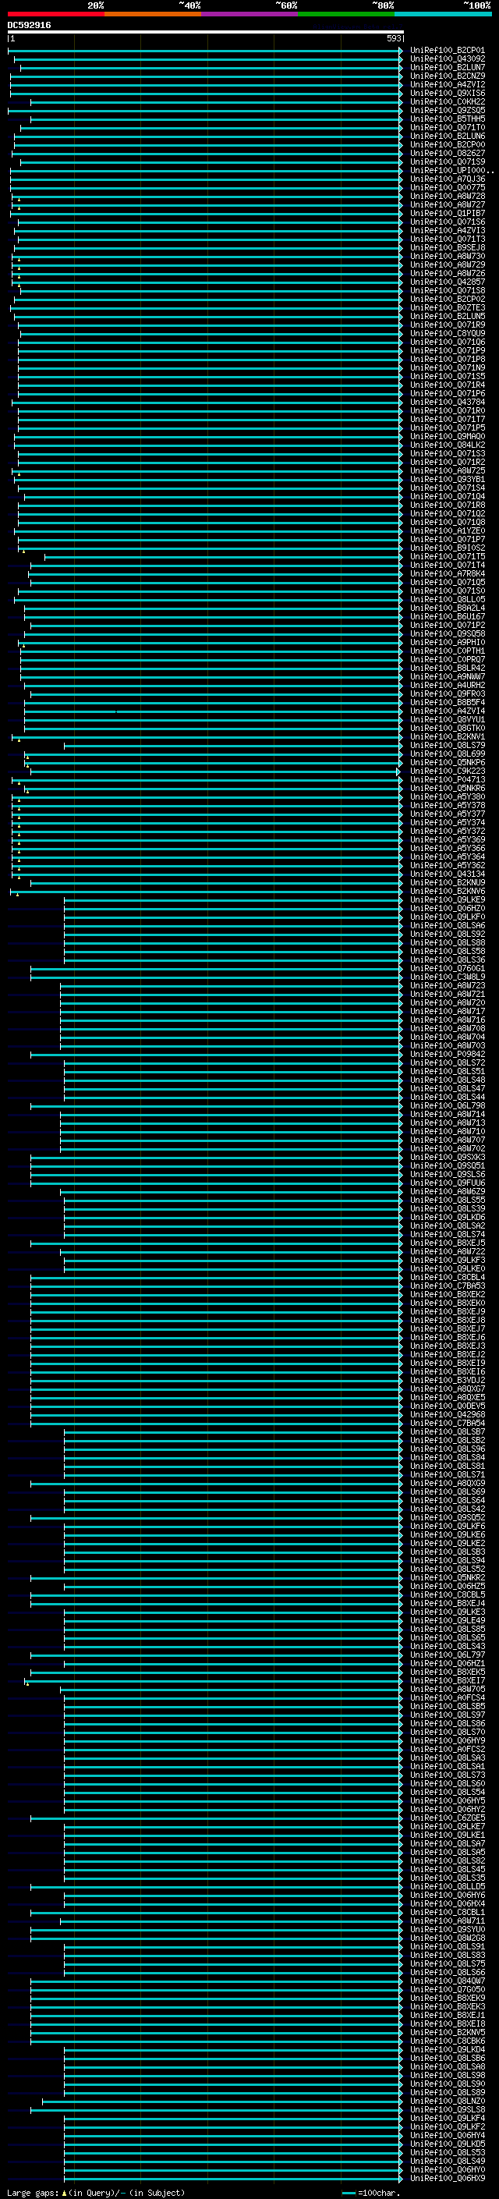This screenshot has height=2199, width=499.
Task: Select hit UniRef100_B2LUN7
Action: [447, 67]
